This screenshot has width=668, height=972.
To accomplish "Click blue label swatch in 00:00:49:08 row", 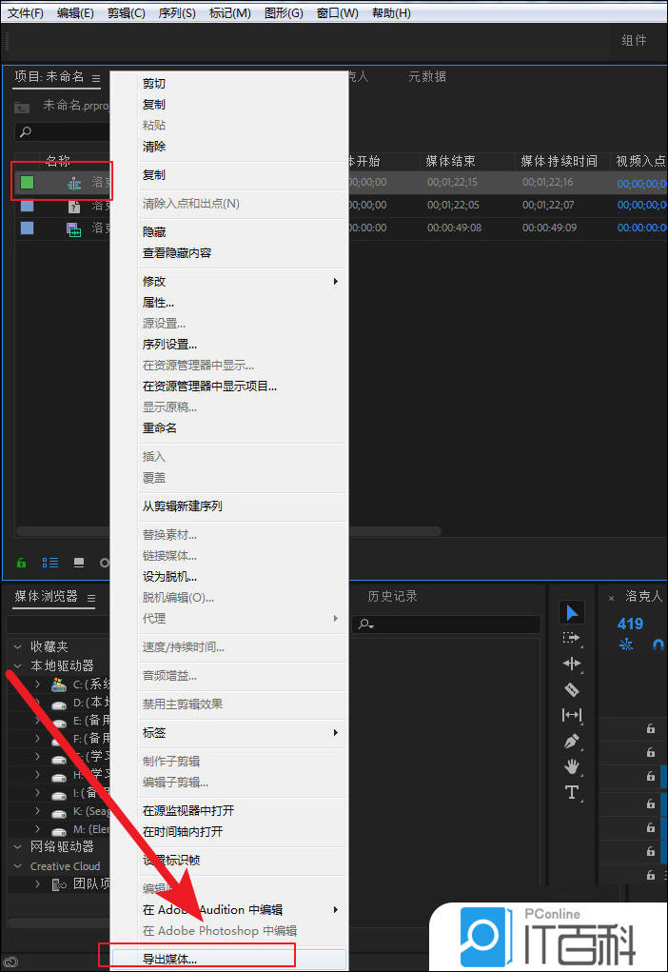I will (x=28, y=228).
